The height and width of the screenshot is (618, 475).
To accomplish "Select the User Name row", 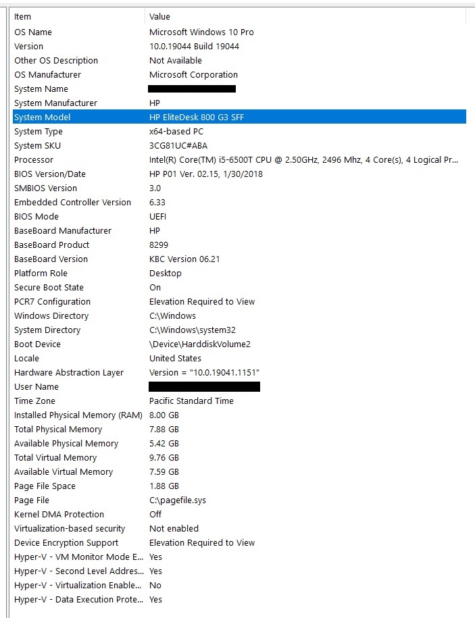I will point(239,386).
